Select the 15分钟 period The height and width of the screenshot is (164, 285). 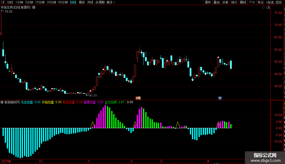pyautogui.click(x=40, y=2)
